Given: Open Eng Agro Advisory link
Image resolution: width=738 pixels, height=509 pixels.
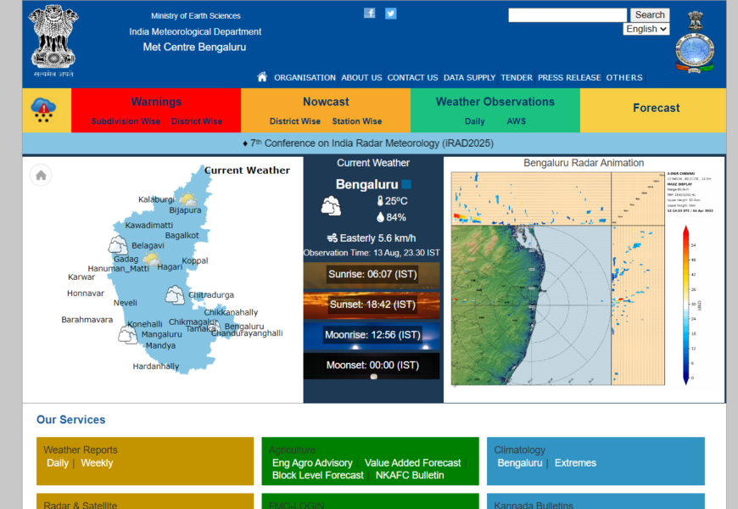Looking at the screenshot, I should 312,463.
